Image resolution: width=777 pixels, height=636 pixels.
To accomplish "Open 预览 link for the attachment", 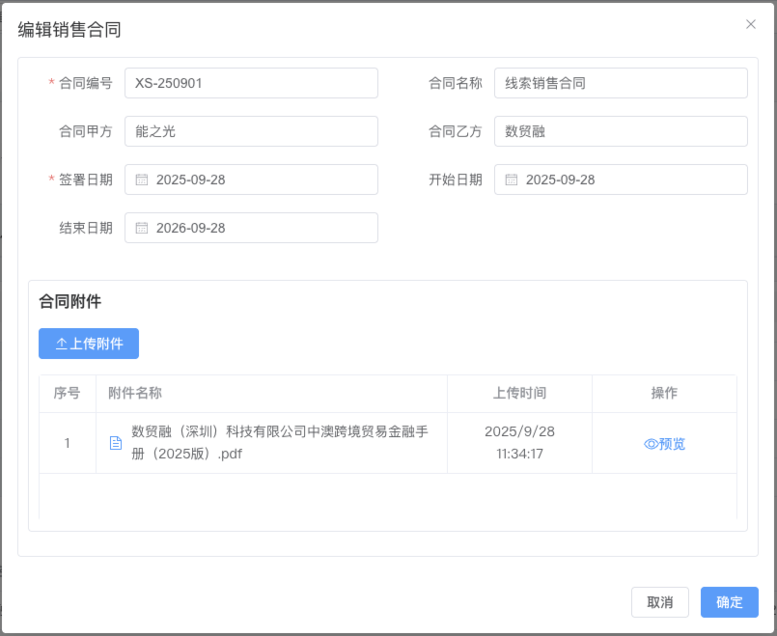I will tap(672, 444).
